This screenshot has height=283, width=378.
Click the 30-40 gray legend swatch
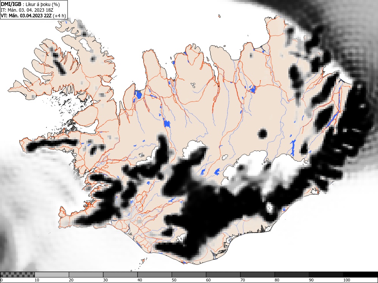coord(120,275)
